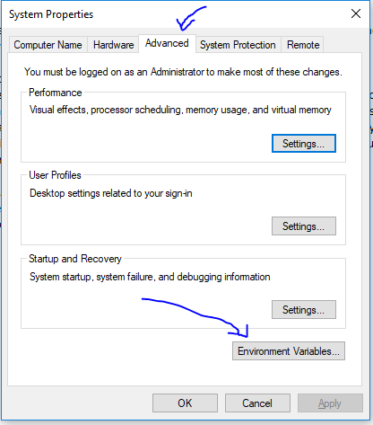Open User Profiles Settings button
Screen dimensions: 373x425
click(304, 226)
